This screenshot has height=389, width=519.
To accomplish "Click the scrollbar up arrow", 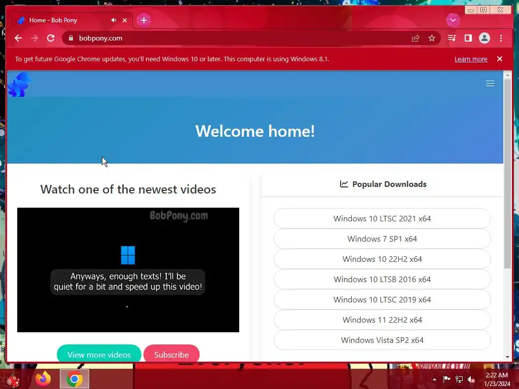I will [x=507, y=75].
